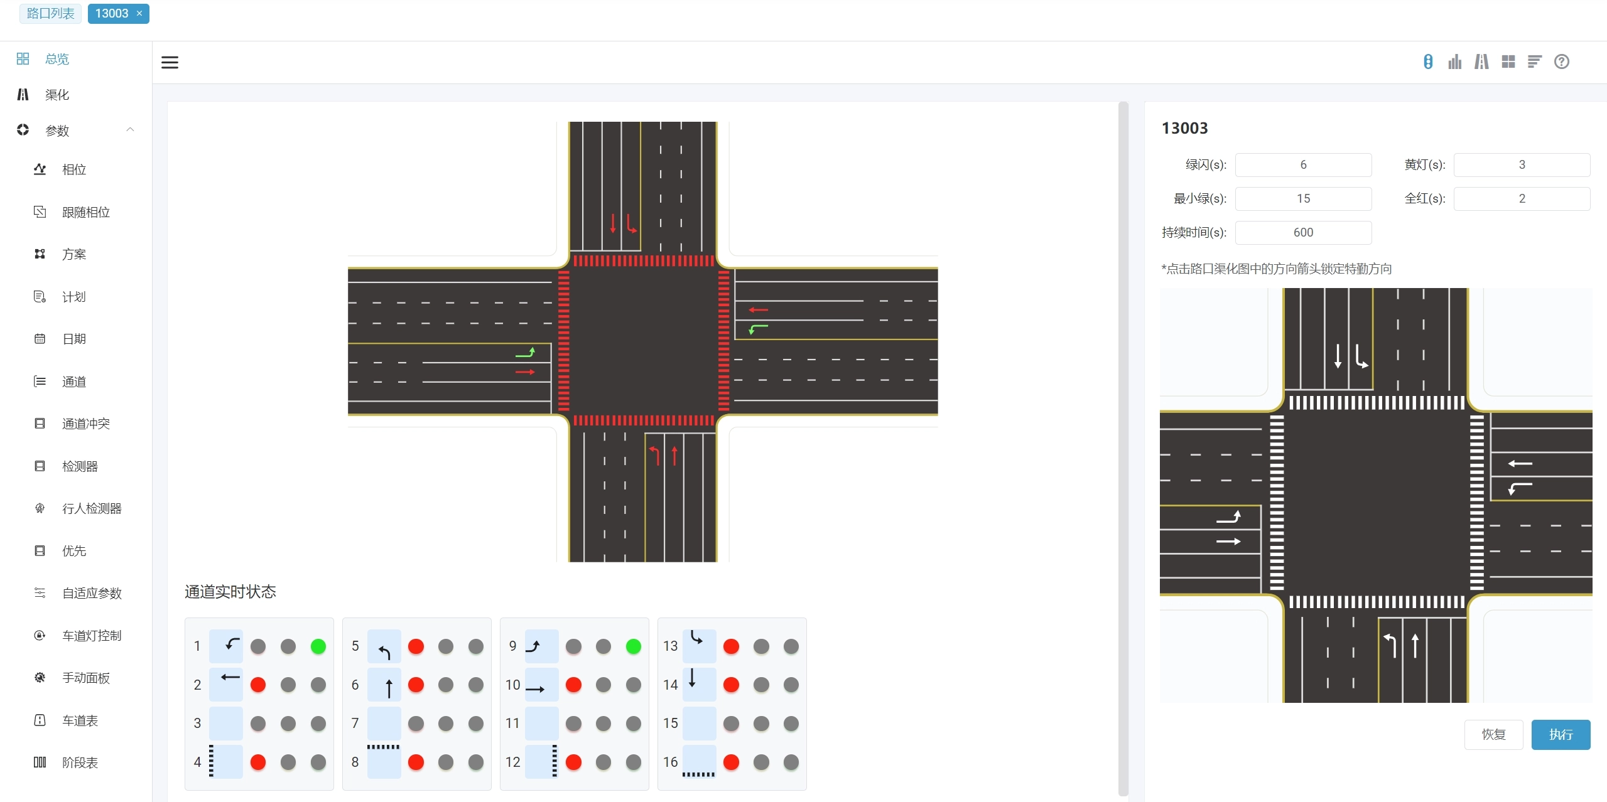Select channel 1 left-turn arrow icon
1607x802 pixels.
pyautogui.click(x=226, y=646)
